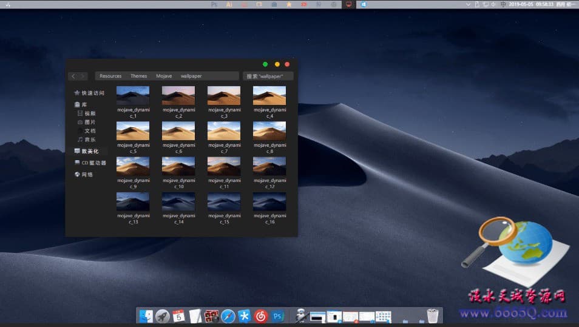Navigate to Themes in the breadcrumb
The image size is (579, 327).
click(138, 76)
